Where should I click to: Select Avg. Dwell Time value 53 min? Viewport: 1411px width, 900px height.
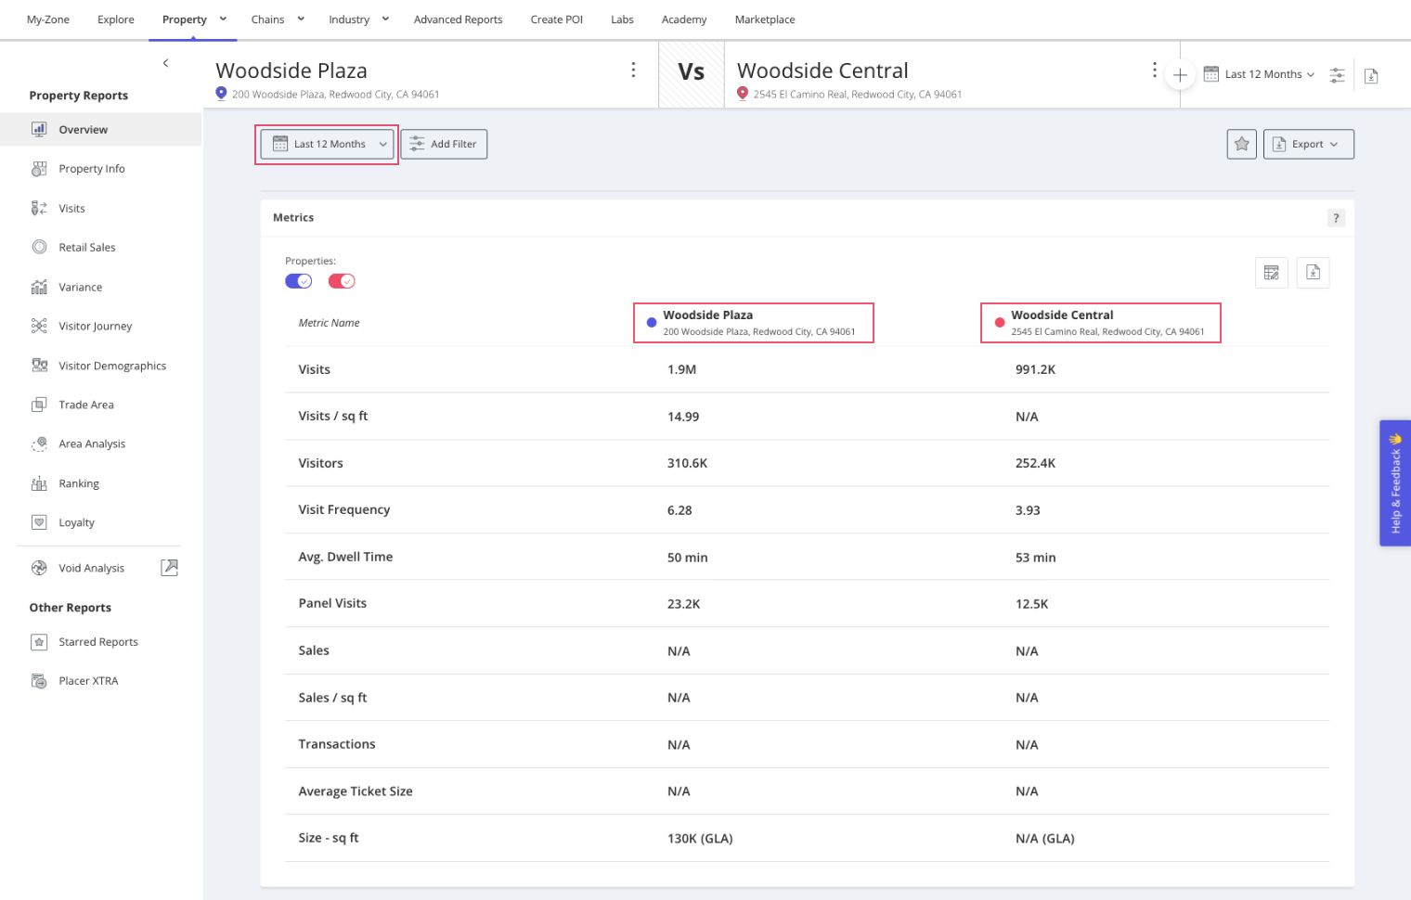1035,558
